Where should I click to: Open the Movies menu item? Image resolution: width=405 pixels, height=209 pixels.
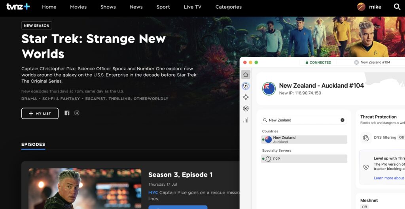click(78, 7)
